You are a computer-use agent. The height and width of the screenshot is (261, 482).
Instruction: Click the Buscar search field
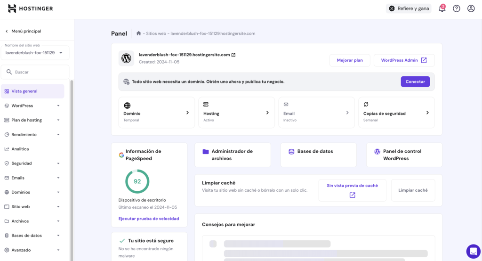(x=38, y=72)
